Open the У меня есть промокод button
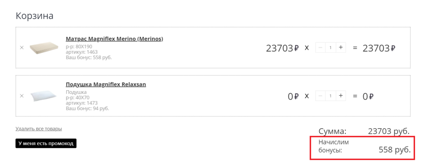424x163 pixels. click(x=46, y=143)
